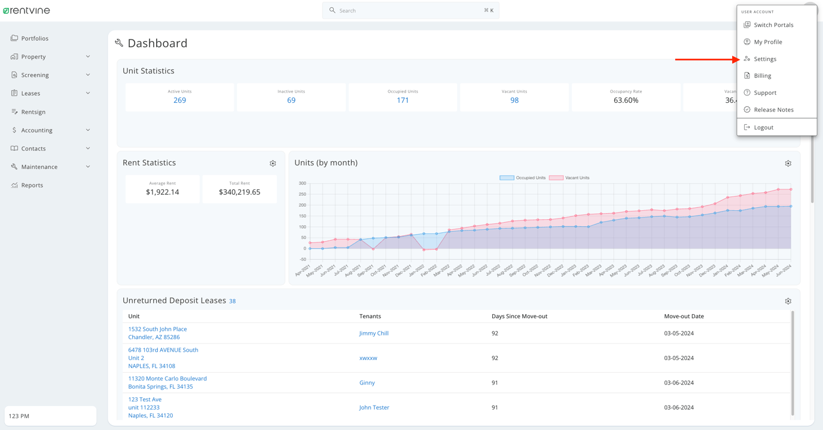Open tenant Jimmy Chill link
This screenshot has height=430, width=823.
[374, 333]
